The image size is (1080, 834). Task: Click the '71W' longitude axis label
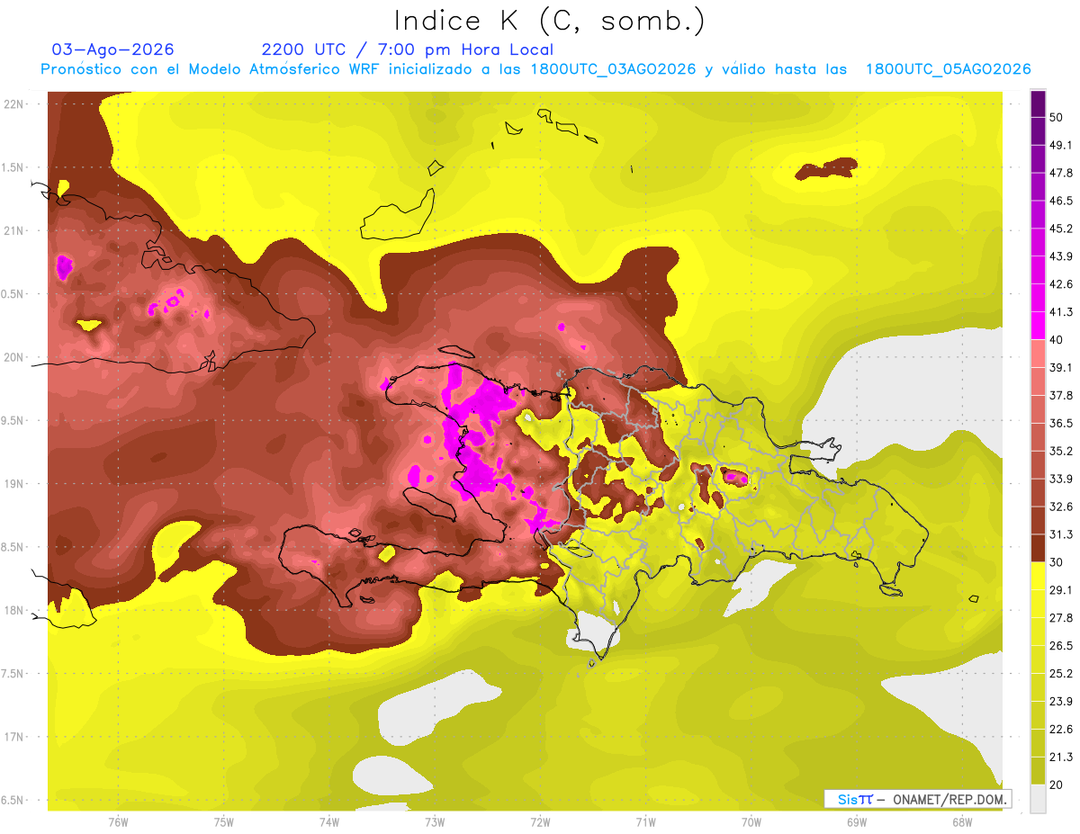tap(645, 822)
